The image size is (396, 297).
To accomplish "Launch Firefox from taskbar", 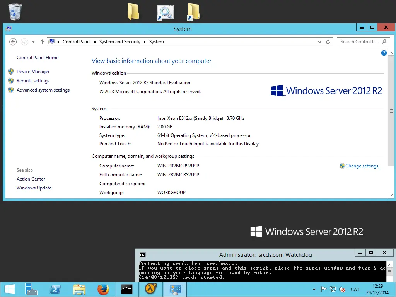I will point(103,289).
